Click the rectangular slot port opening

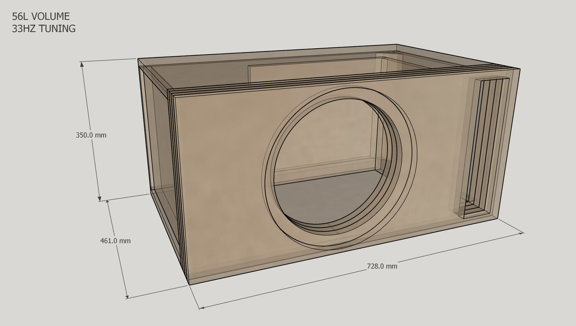(484, 148)
